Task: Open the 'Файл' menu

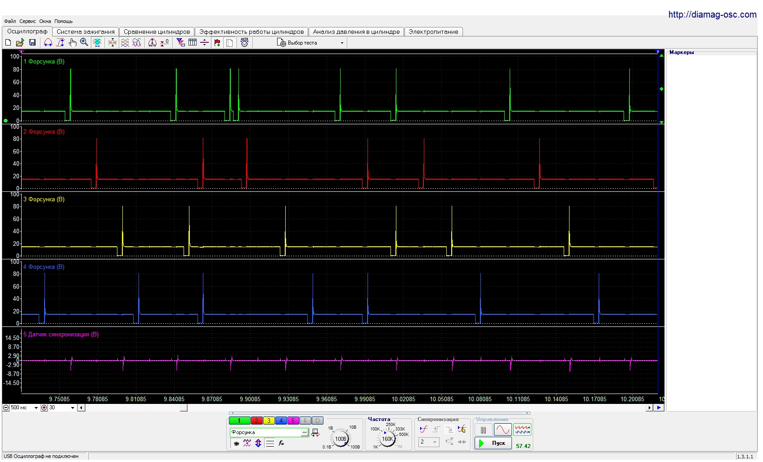Action: point(10,21)
